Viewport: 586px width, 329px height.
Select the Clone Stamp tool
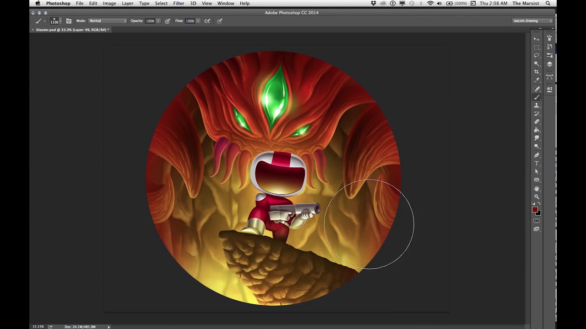click(x=537, y=106)
